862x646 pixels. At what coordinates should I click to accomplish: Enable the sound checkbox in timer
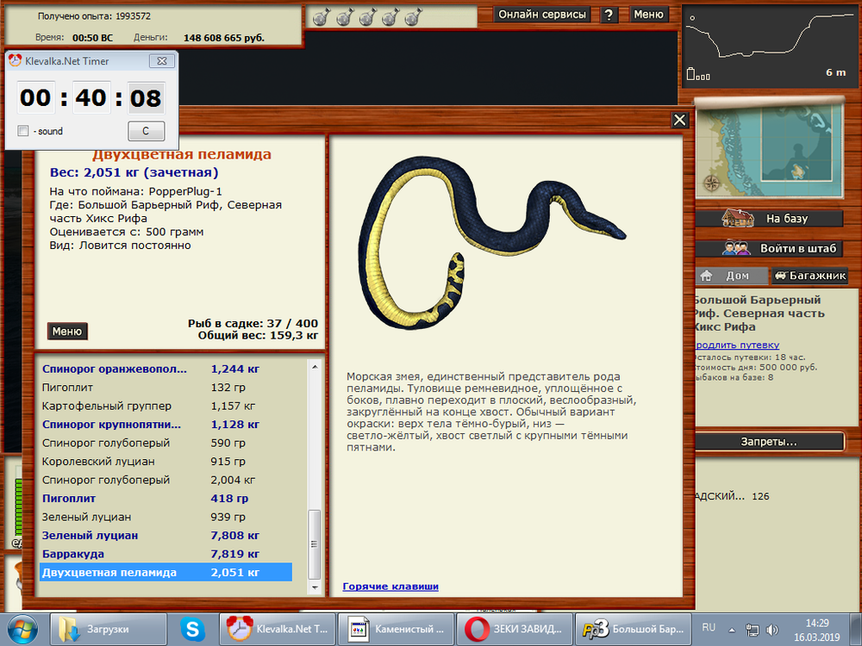(23, 131)
